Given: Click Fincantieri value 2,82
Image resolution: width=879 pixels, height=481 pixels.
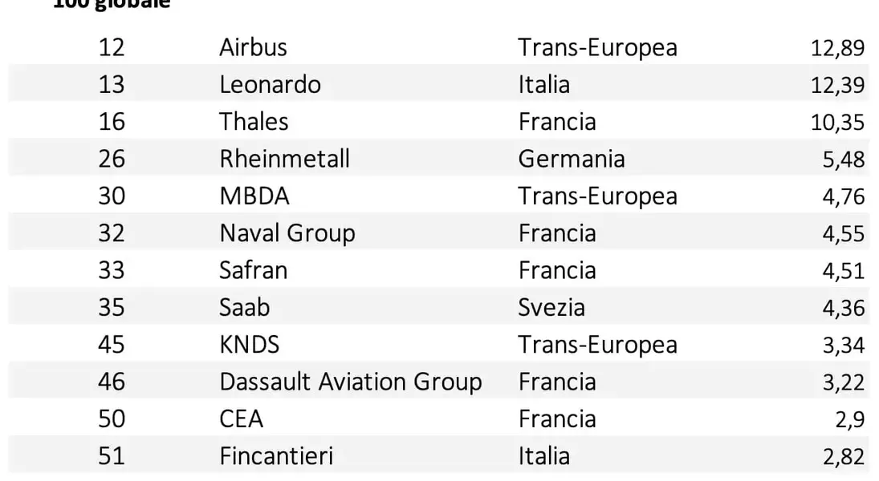Looking at the screenshot, I should (x=844, y=457).
